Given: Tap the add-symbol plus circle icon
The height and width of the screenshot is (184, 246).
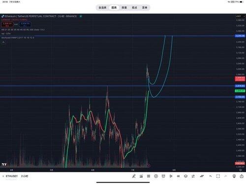Looking at the screenshot, I should point(156,176).
